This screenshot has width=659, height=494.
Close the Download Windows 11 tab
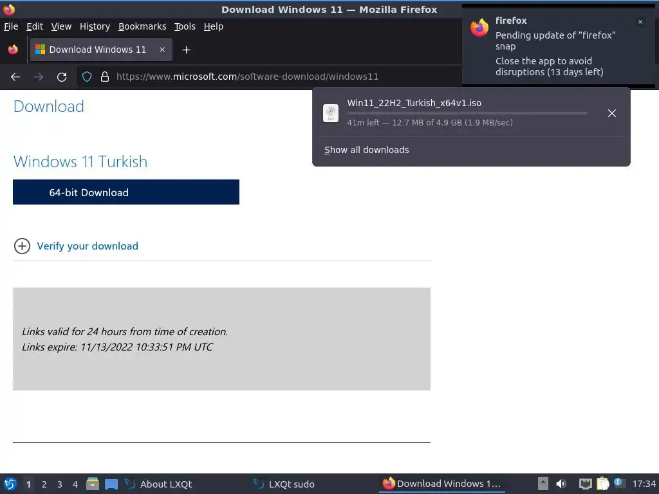[x=162, y=50]
